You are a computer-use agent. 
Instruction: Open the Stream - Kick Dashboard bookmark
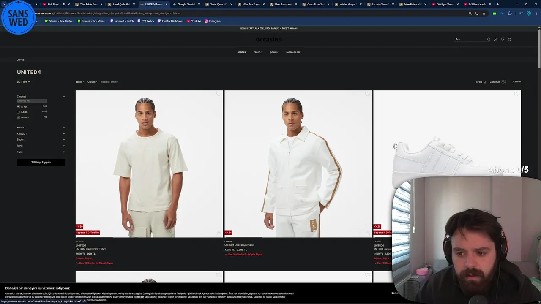pos(59,21)
